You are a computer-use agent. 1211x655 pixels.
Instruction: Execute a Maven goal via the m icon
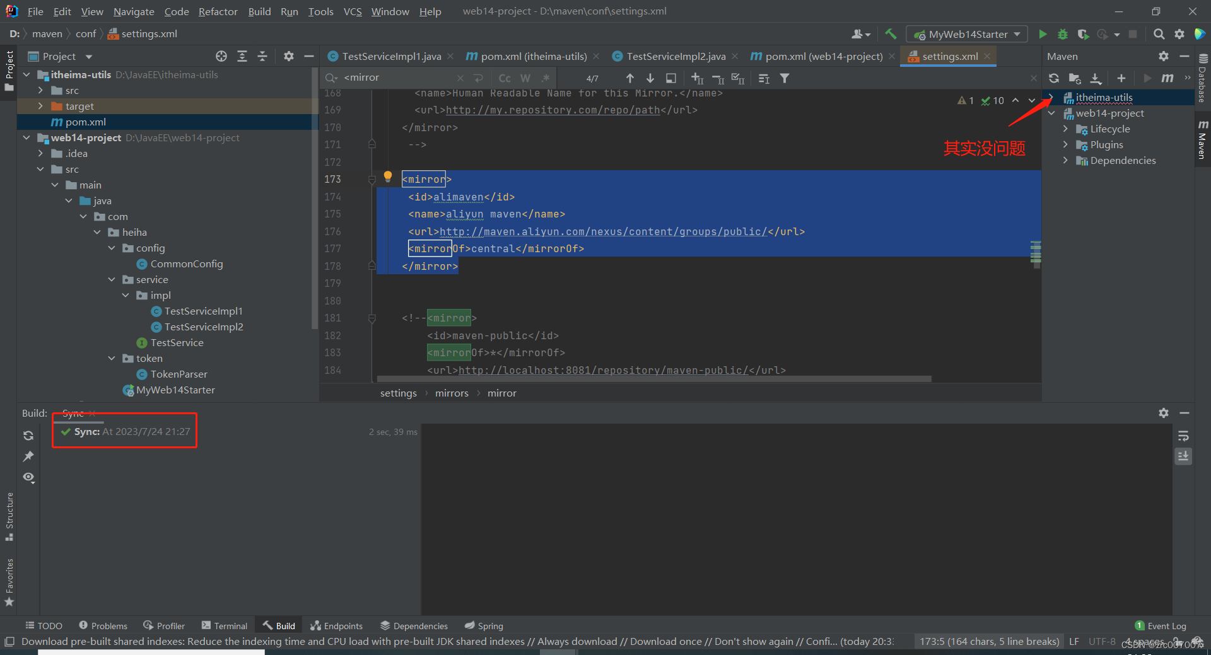tap(1167, 78)
